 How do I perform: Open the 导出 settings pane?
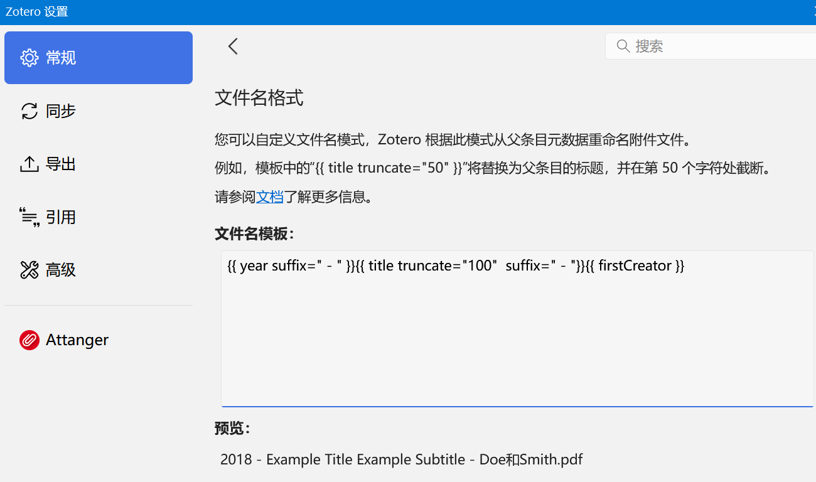61,164
